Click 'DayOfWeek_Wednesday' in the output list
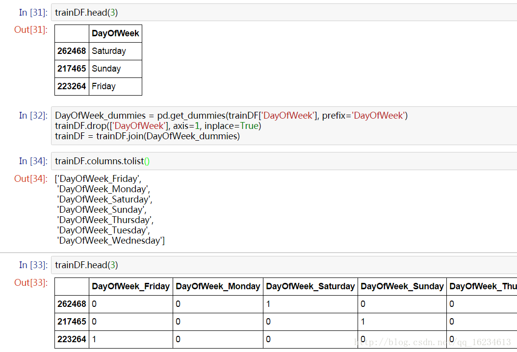517x352 pixels. (x=111, y=241)
